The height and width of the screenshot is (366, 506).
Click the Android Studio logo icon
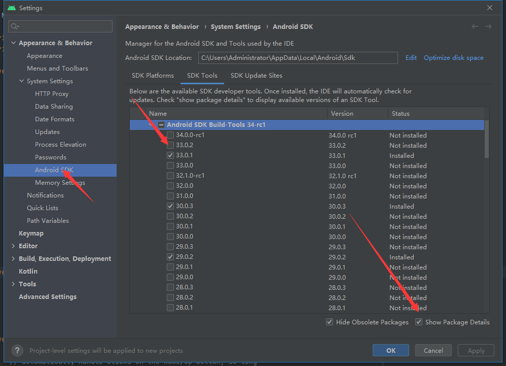[x=12, y=8]
